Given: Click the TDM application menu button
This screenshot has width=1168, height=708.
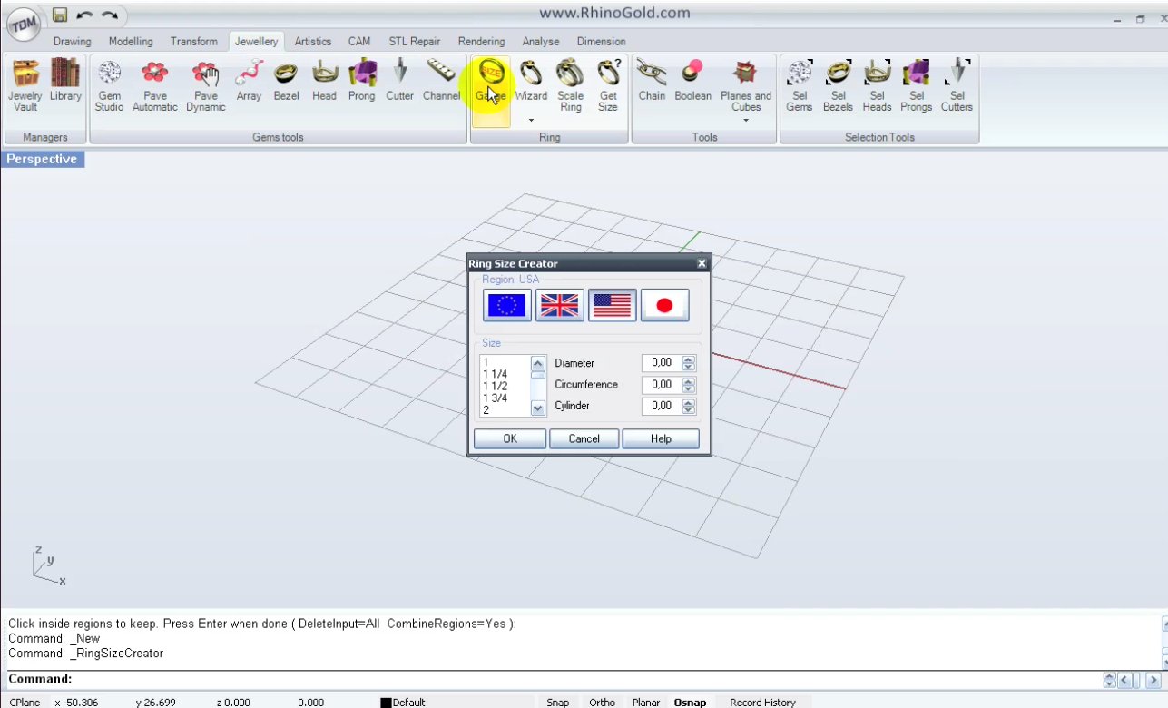Looking at the screenshot, I should [24, 25].
